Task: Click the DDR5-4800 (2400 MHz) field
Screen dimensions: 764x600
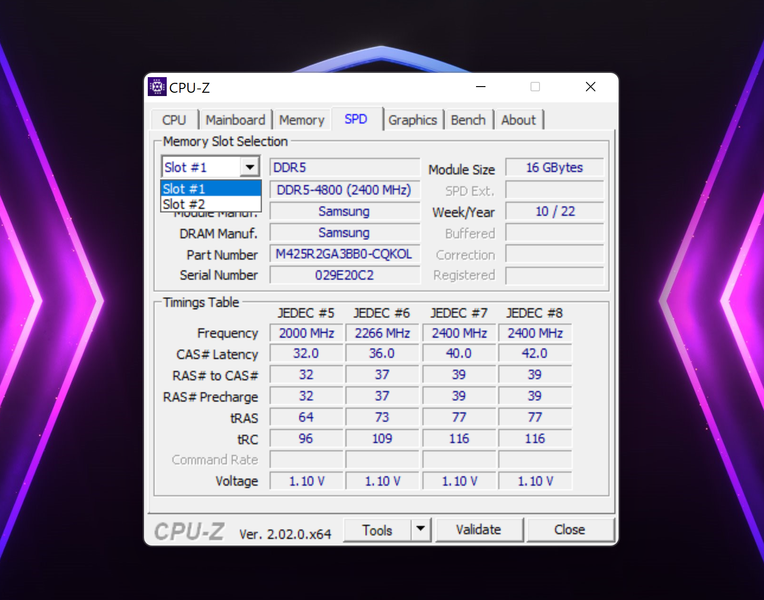Action: [345, 190]
